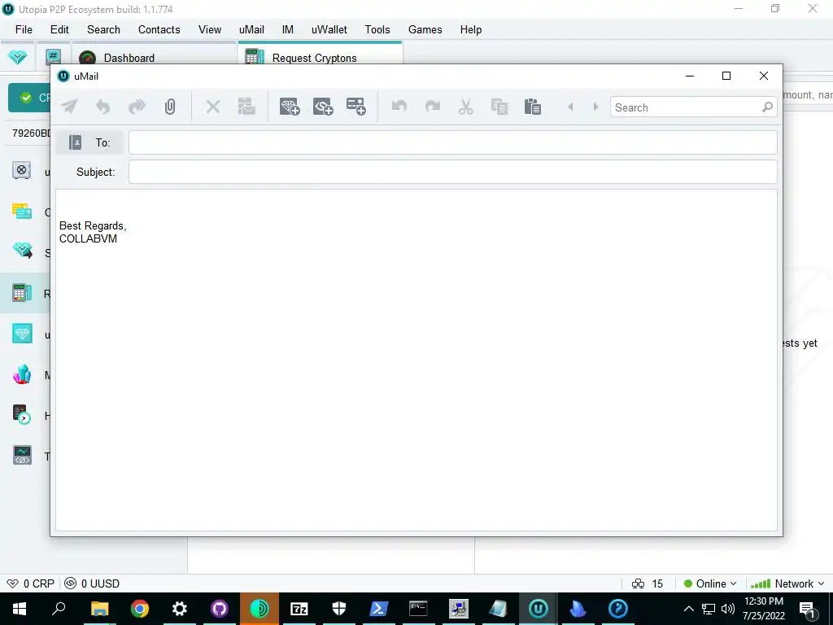Viewport: 833px width, 625px height.
Task: Open File Explorer from the taskbar
Action: coord(99,609)
